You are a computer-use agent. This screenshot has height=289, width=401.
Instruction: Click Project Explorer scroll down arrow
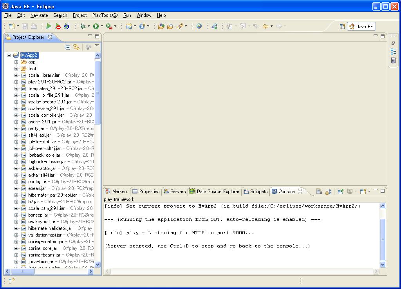click(97, 264)
